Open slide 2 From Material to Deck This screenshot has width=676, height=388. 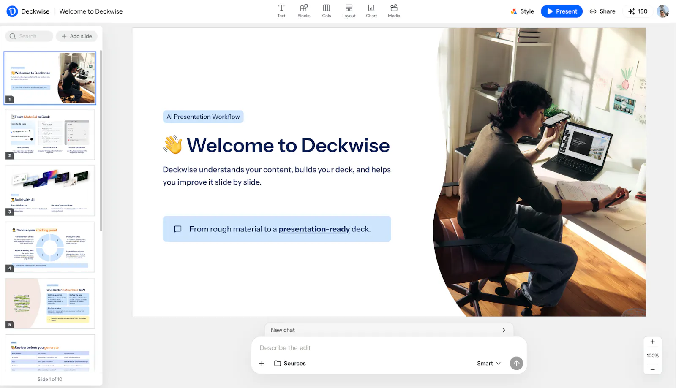click(50, 135)
